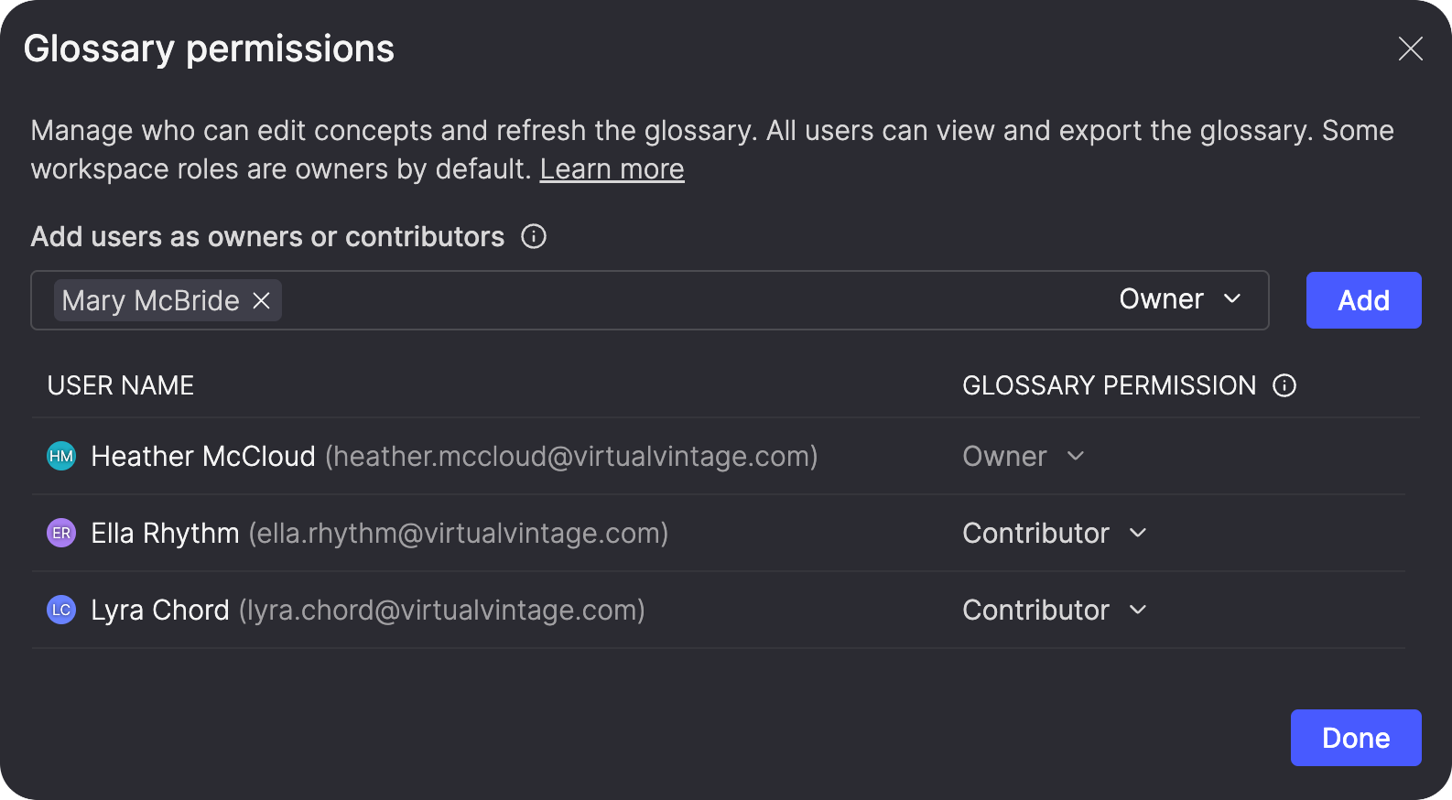Image resolution: width=1452 pixels, height=800 pixels.
Task: Select Lyra Chord's name in the list
Action: [160, 610]
